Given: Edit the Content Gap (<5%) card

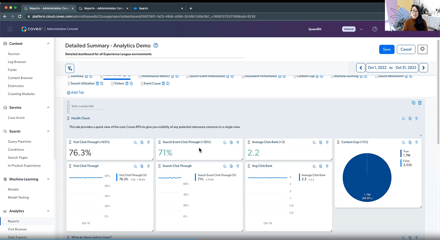Looking at the screenshot, I should 404,142.
